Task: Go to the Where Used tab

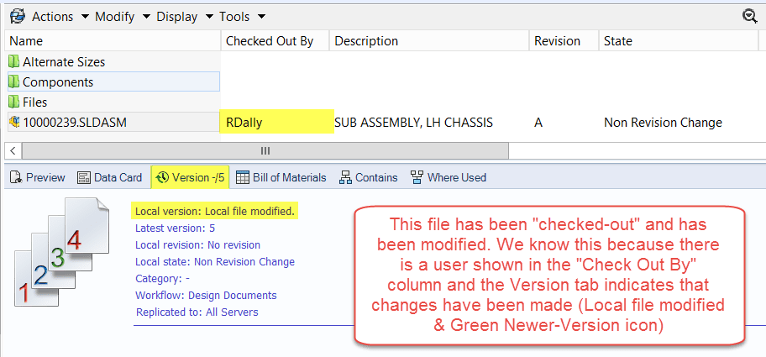Action: (x=448, y=177)
